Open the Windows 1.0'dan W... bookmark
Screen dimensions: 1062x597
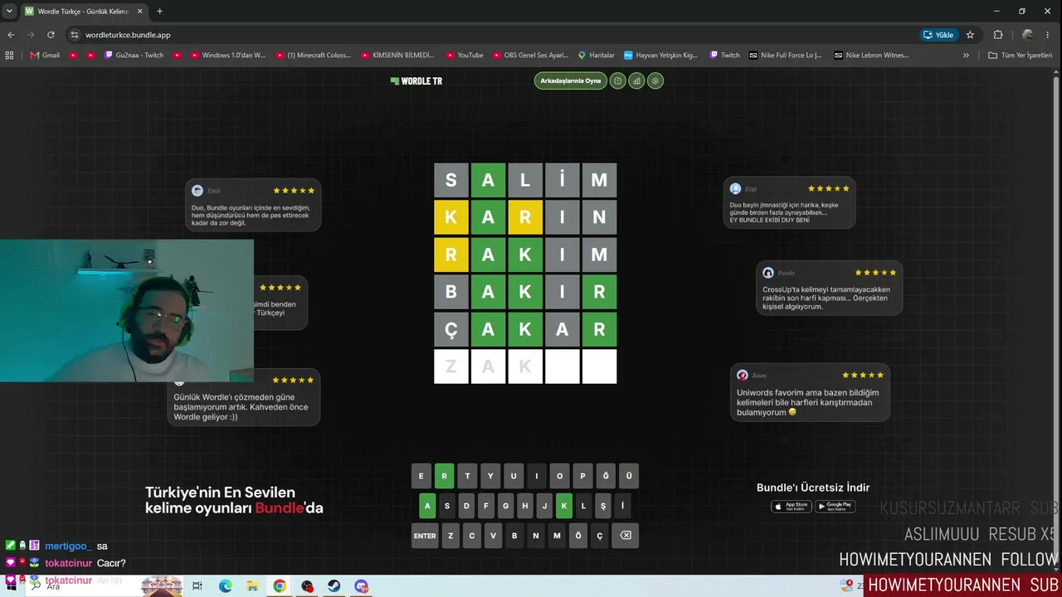tap(227, 56)
